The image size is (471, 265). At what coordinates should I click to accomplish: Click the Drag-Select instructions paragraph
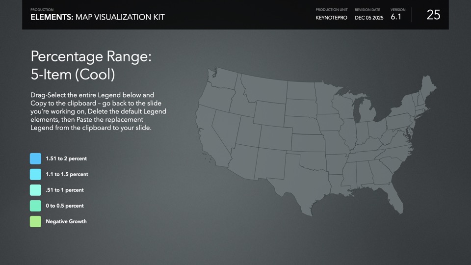(x=98, y=111)
